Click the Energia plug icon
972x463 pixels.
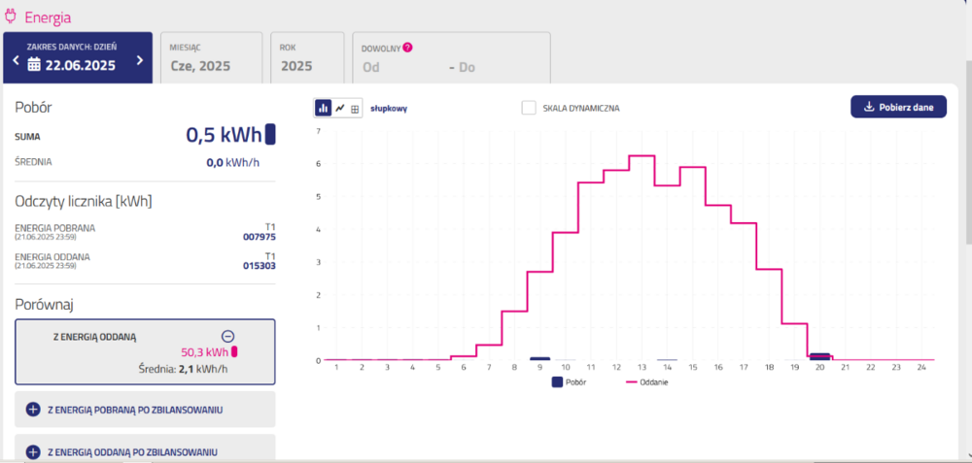[11, 16]
